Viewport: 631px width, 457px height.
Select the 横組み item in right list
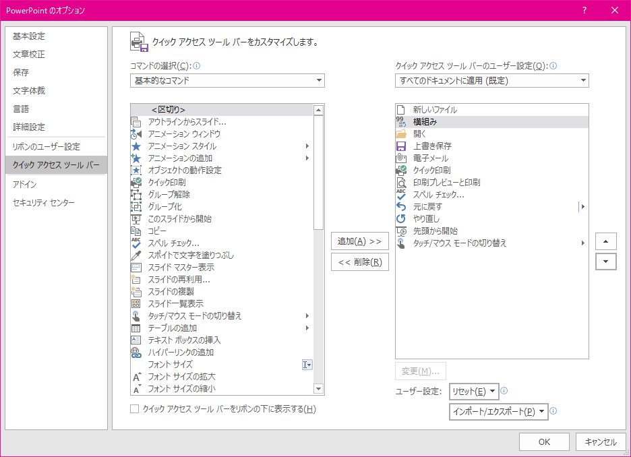tap(491, 122)
